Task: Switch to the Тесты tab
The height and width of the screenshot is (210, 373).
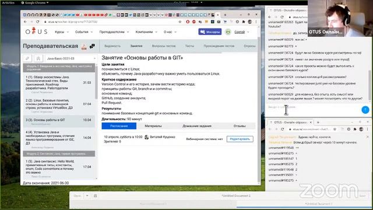Action: pos(189,46)
